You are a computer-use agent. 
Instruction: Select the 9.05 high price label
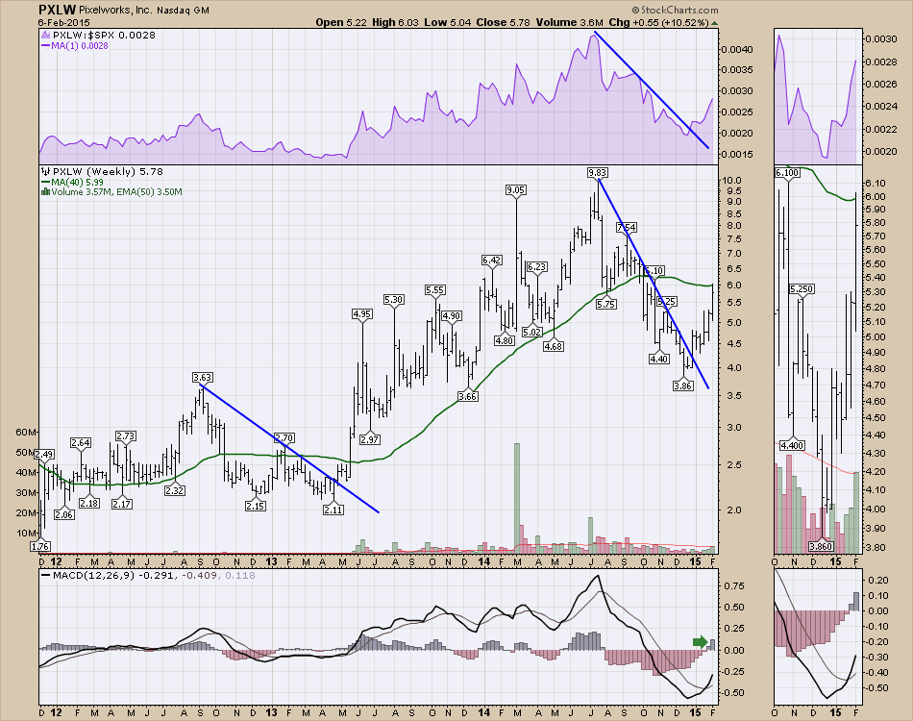pyautogui.click(x=516, y=190)
